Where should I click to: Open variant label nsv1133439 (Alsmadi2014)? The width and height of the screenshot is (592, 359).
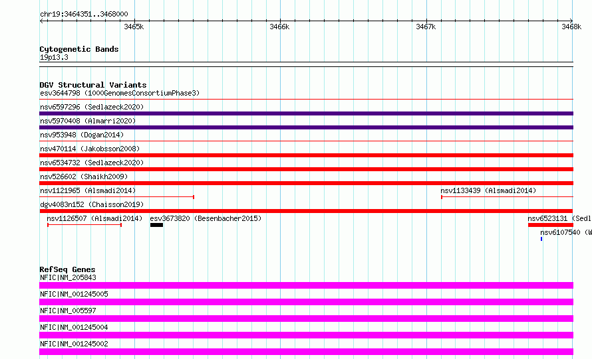click(488, 190)
